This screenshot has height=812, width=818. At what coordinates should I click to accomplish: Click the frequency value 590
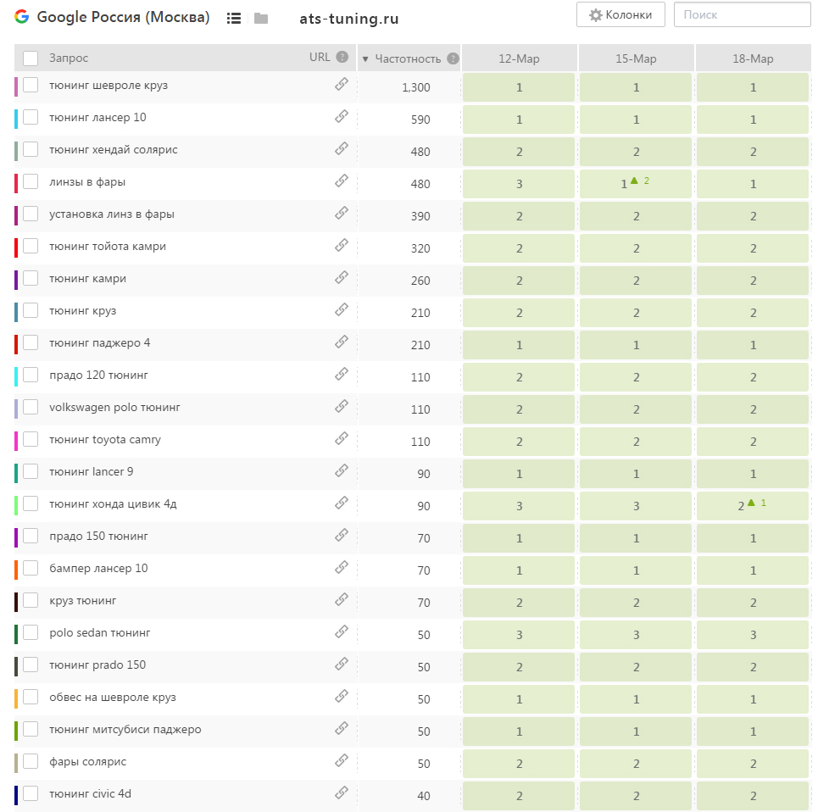pos(420,120)
